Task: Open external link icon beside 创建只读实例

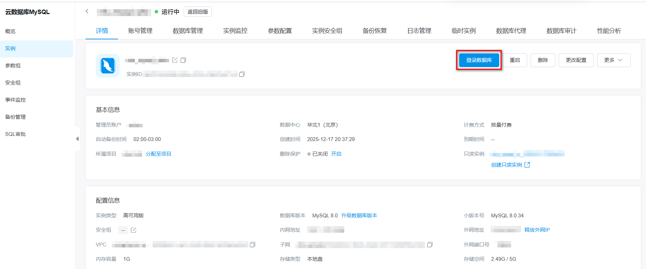Action: coord(527,165)
